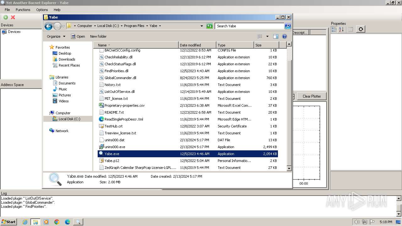Click the New folder button

click(x=98, y=36)
